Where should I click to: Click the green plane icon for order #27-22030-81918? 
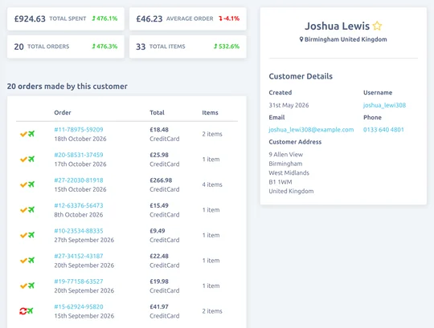31,184
